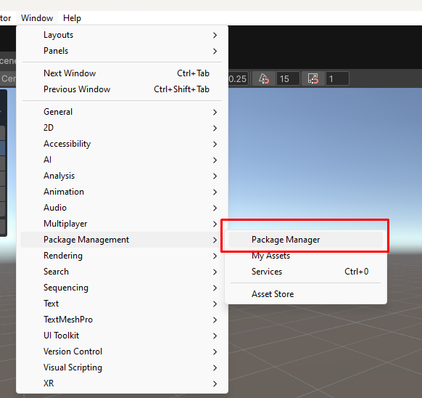Click the Search row chevron arrow

pos(215,272)
